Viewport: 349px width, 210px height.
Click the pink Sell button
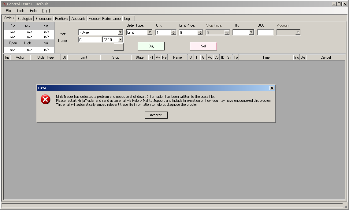(204, 46)
